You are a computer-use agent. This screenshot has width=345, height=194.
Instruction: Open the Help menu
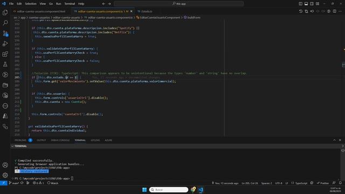81,4
